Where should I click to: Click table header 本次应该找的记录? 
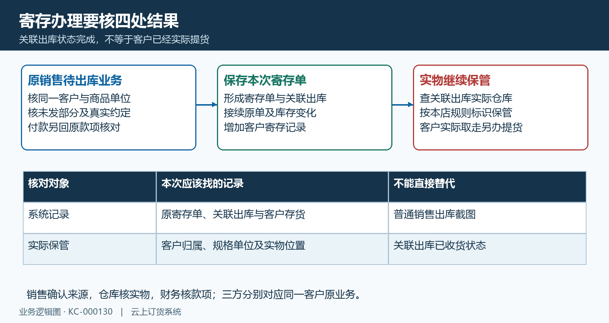(273, 187)
